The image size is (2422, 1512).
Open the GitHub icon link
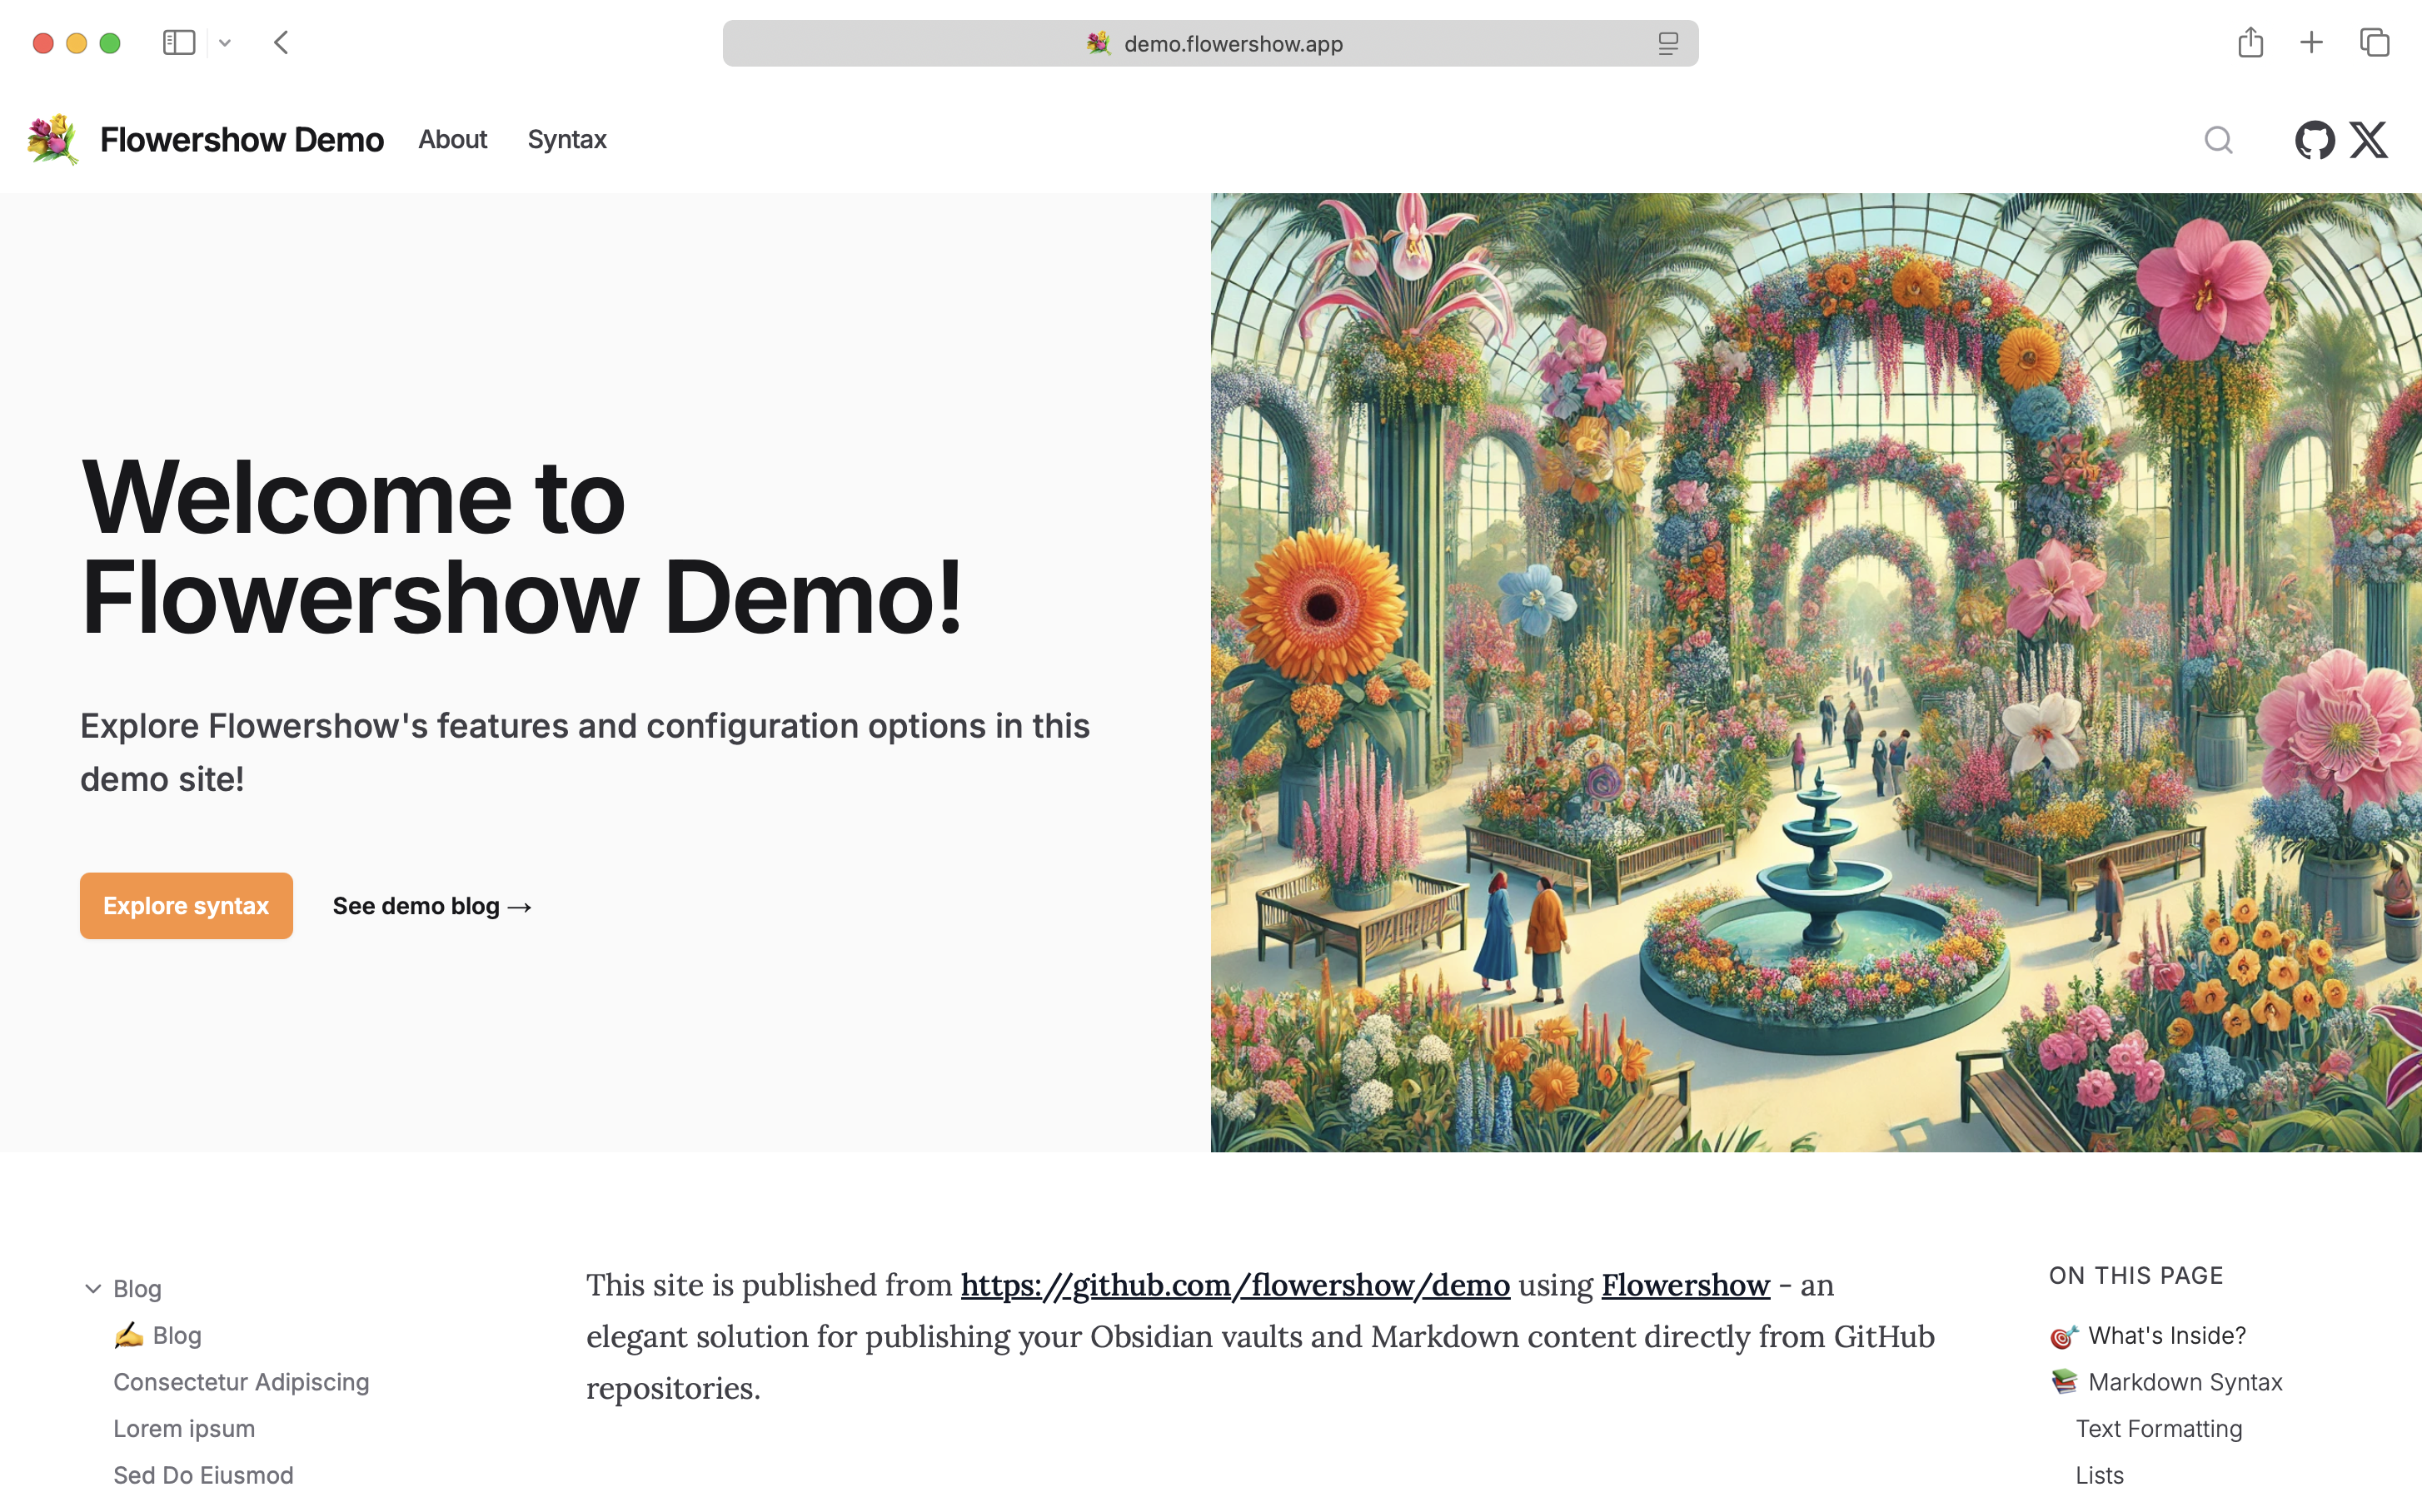(x=2314, y=140)
